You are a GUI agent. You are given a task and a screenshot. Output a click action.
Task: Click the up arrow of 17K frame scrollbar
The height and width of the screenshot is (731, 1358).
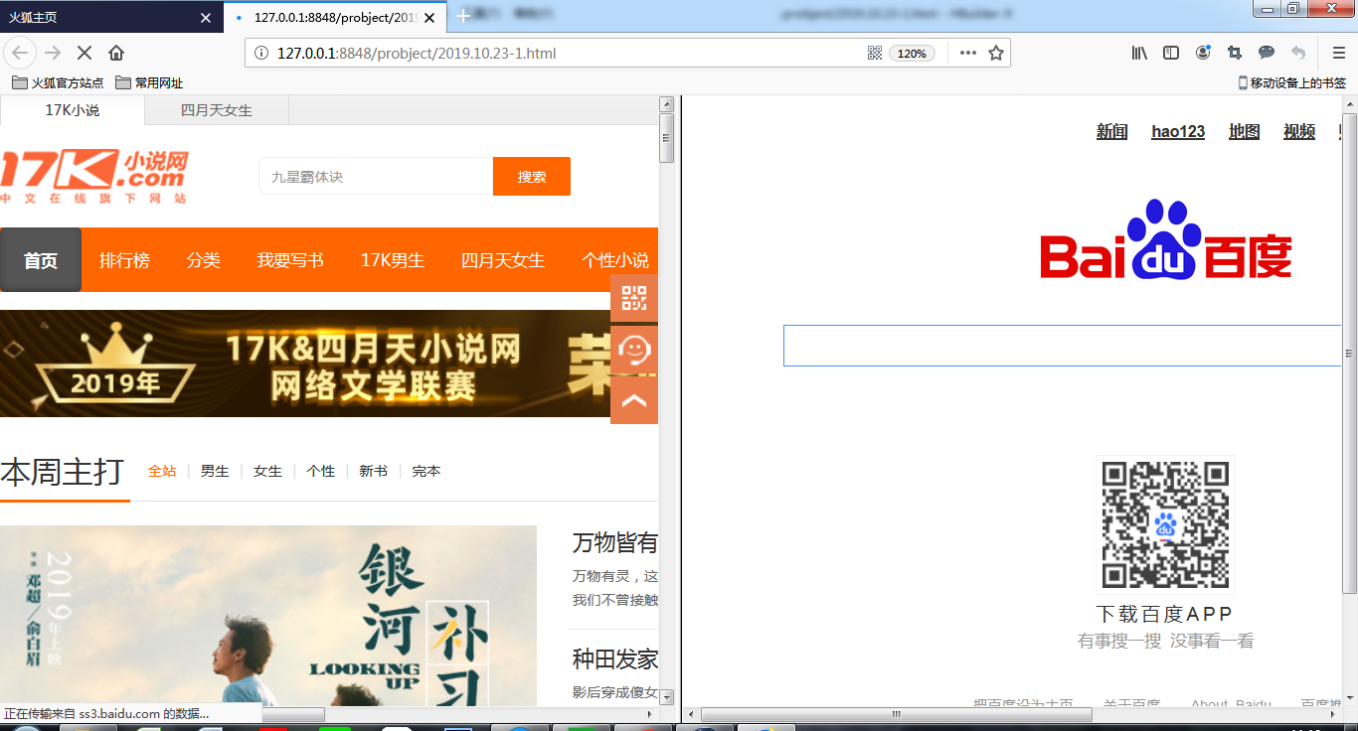[667, 103]
